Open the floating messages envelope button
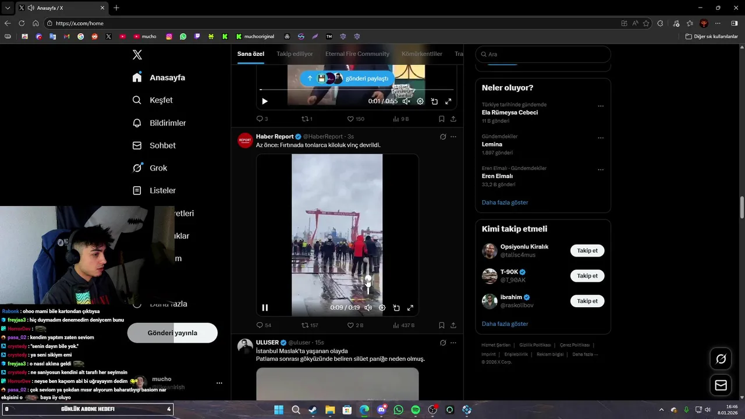 point(721,385)
